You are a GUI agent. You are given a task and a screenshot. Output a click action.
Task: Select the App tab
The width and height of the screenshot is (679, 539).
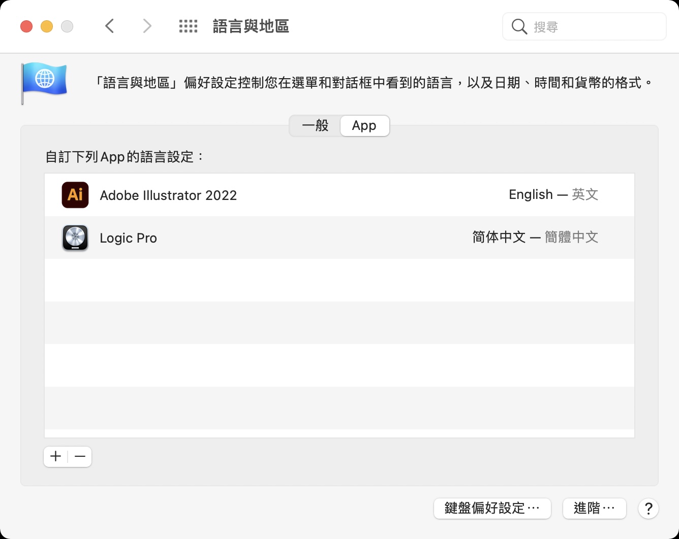point(364,125)
